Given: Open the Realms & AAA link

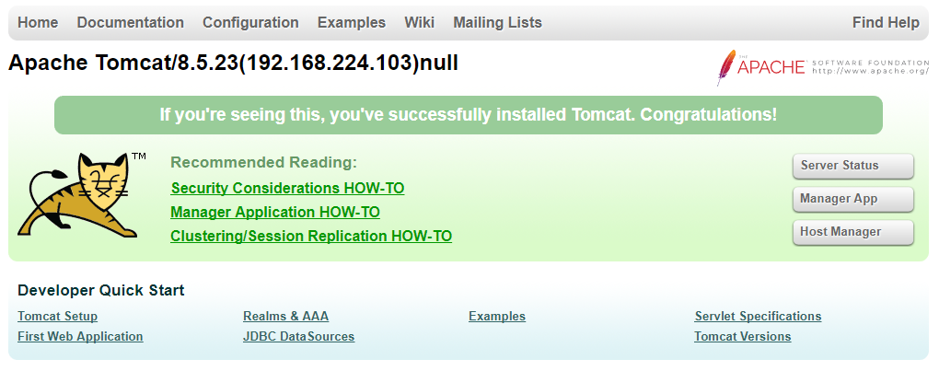Looking at the screenshot, I should tap(285, 316).
